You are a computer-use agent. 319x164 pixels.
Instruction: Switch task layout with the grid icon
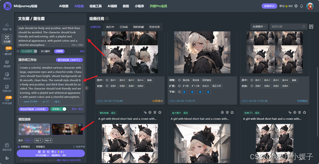click(x=311, y=26)
